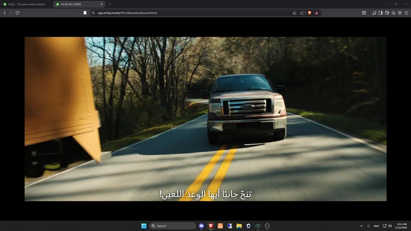Open the Brave Rewards triangle icon
Screen dimensions: 411x231
tap(317, 13)
